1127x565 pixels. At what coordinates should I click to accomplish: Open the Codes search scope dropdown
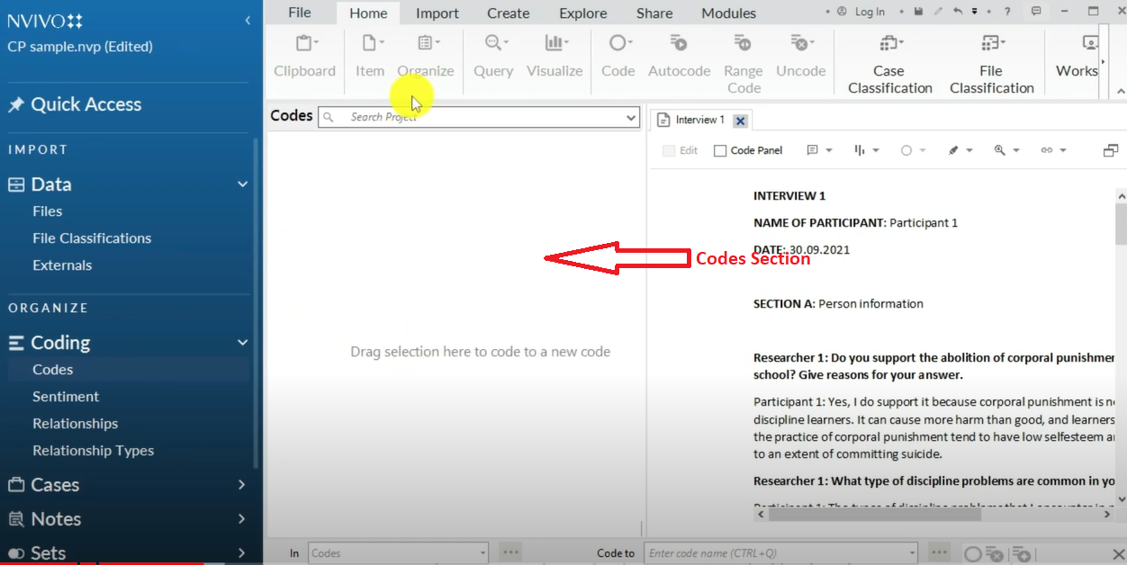(630, 116)
